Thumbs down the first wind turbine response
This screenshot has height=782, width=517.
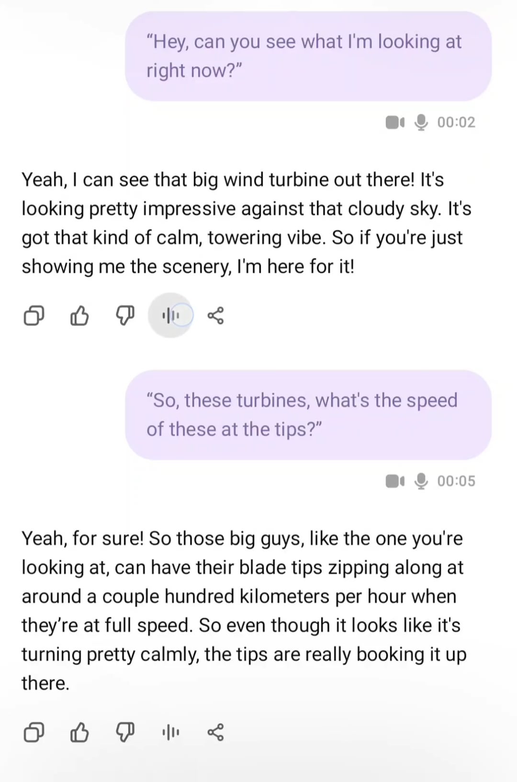[x=125, y=316]
